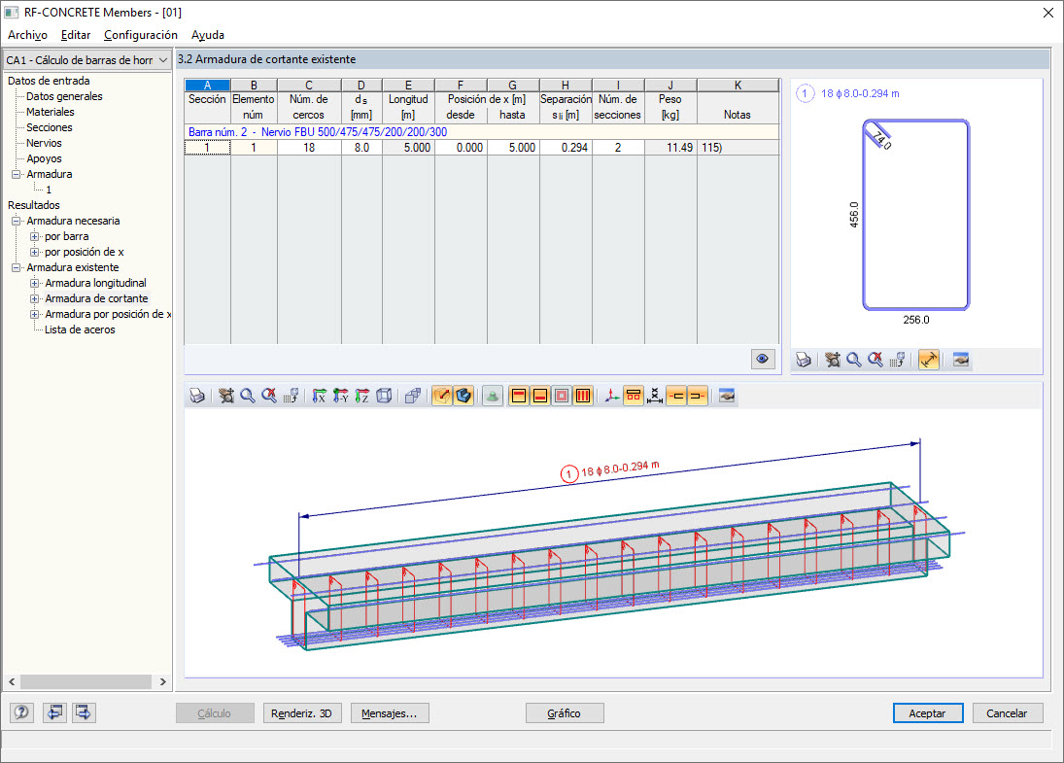Open the Editar menu
Image resolution: width=1064 pixels, height=763 pixels.
point(76,35)
